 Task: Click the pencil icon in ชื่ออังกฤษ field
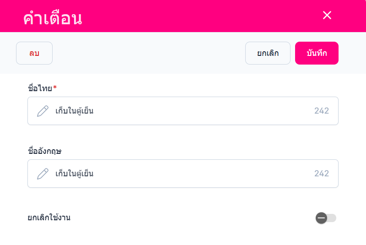pos(43,174)
